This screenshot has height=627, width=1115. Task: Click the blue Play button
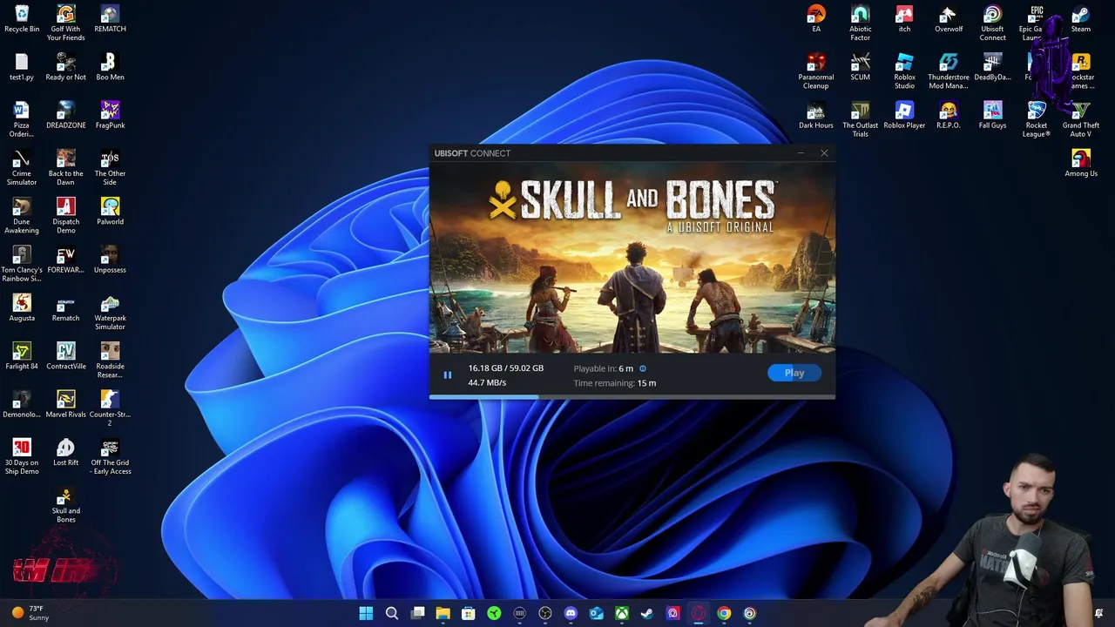[x=794, y=373]
